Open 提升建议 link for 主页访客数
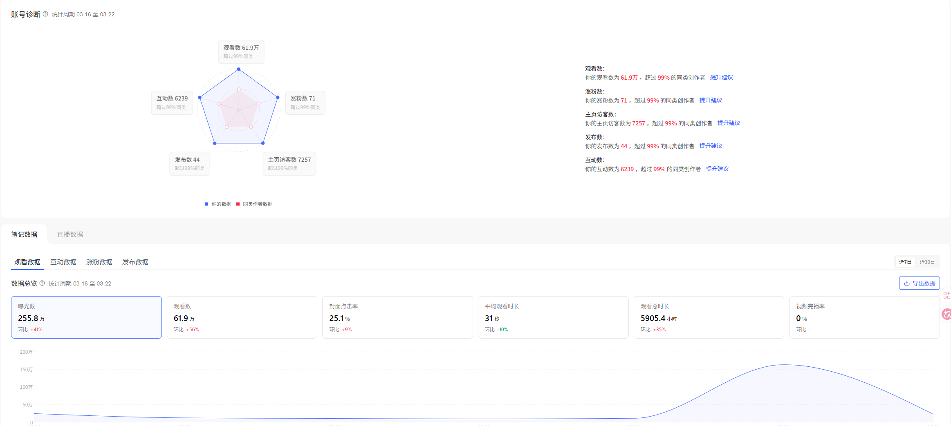The image size is (951, 426). pyautogui.click(x=729, y=123)
